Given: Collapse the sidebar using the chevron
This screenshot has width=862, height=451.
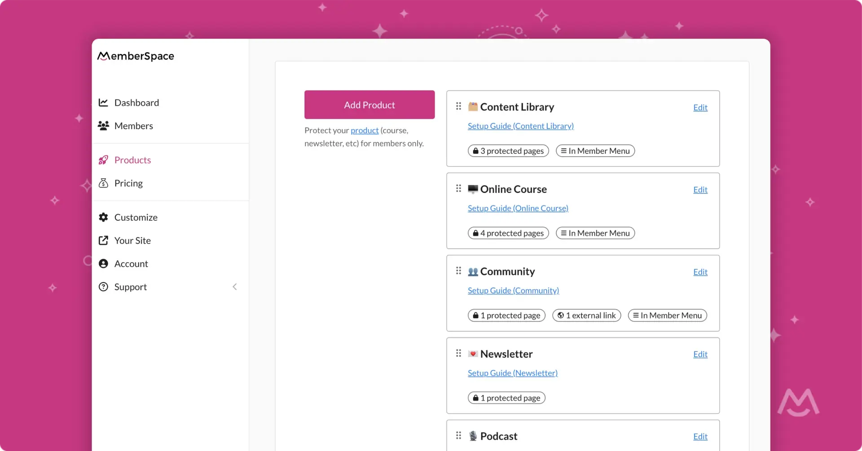Looking at the screenshot, I should [235, 287].
